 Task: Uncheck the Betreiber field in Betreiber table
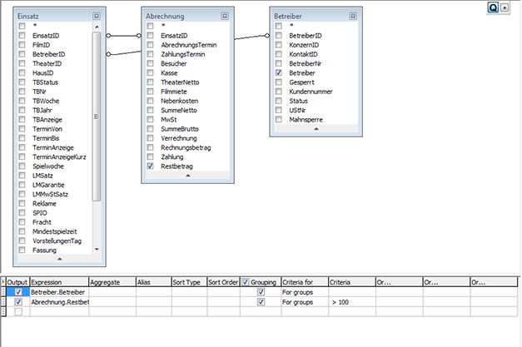coord(279,73)
